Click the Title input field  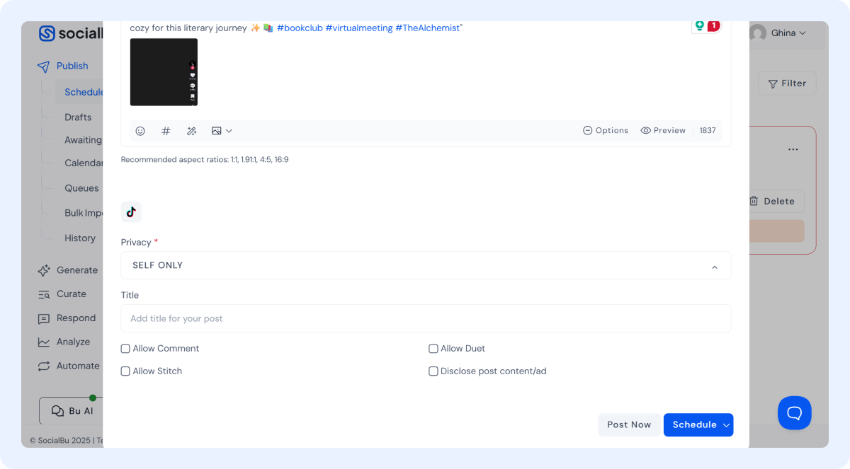tap(426, 319)
